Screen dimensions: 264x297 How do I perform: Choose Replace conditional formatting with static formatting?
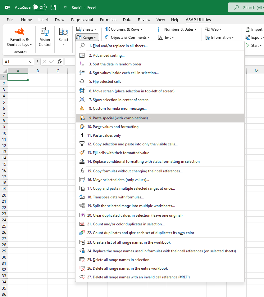point(160,162)
